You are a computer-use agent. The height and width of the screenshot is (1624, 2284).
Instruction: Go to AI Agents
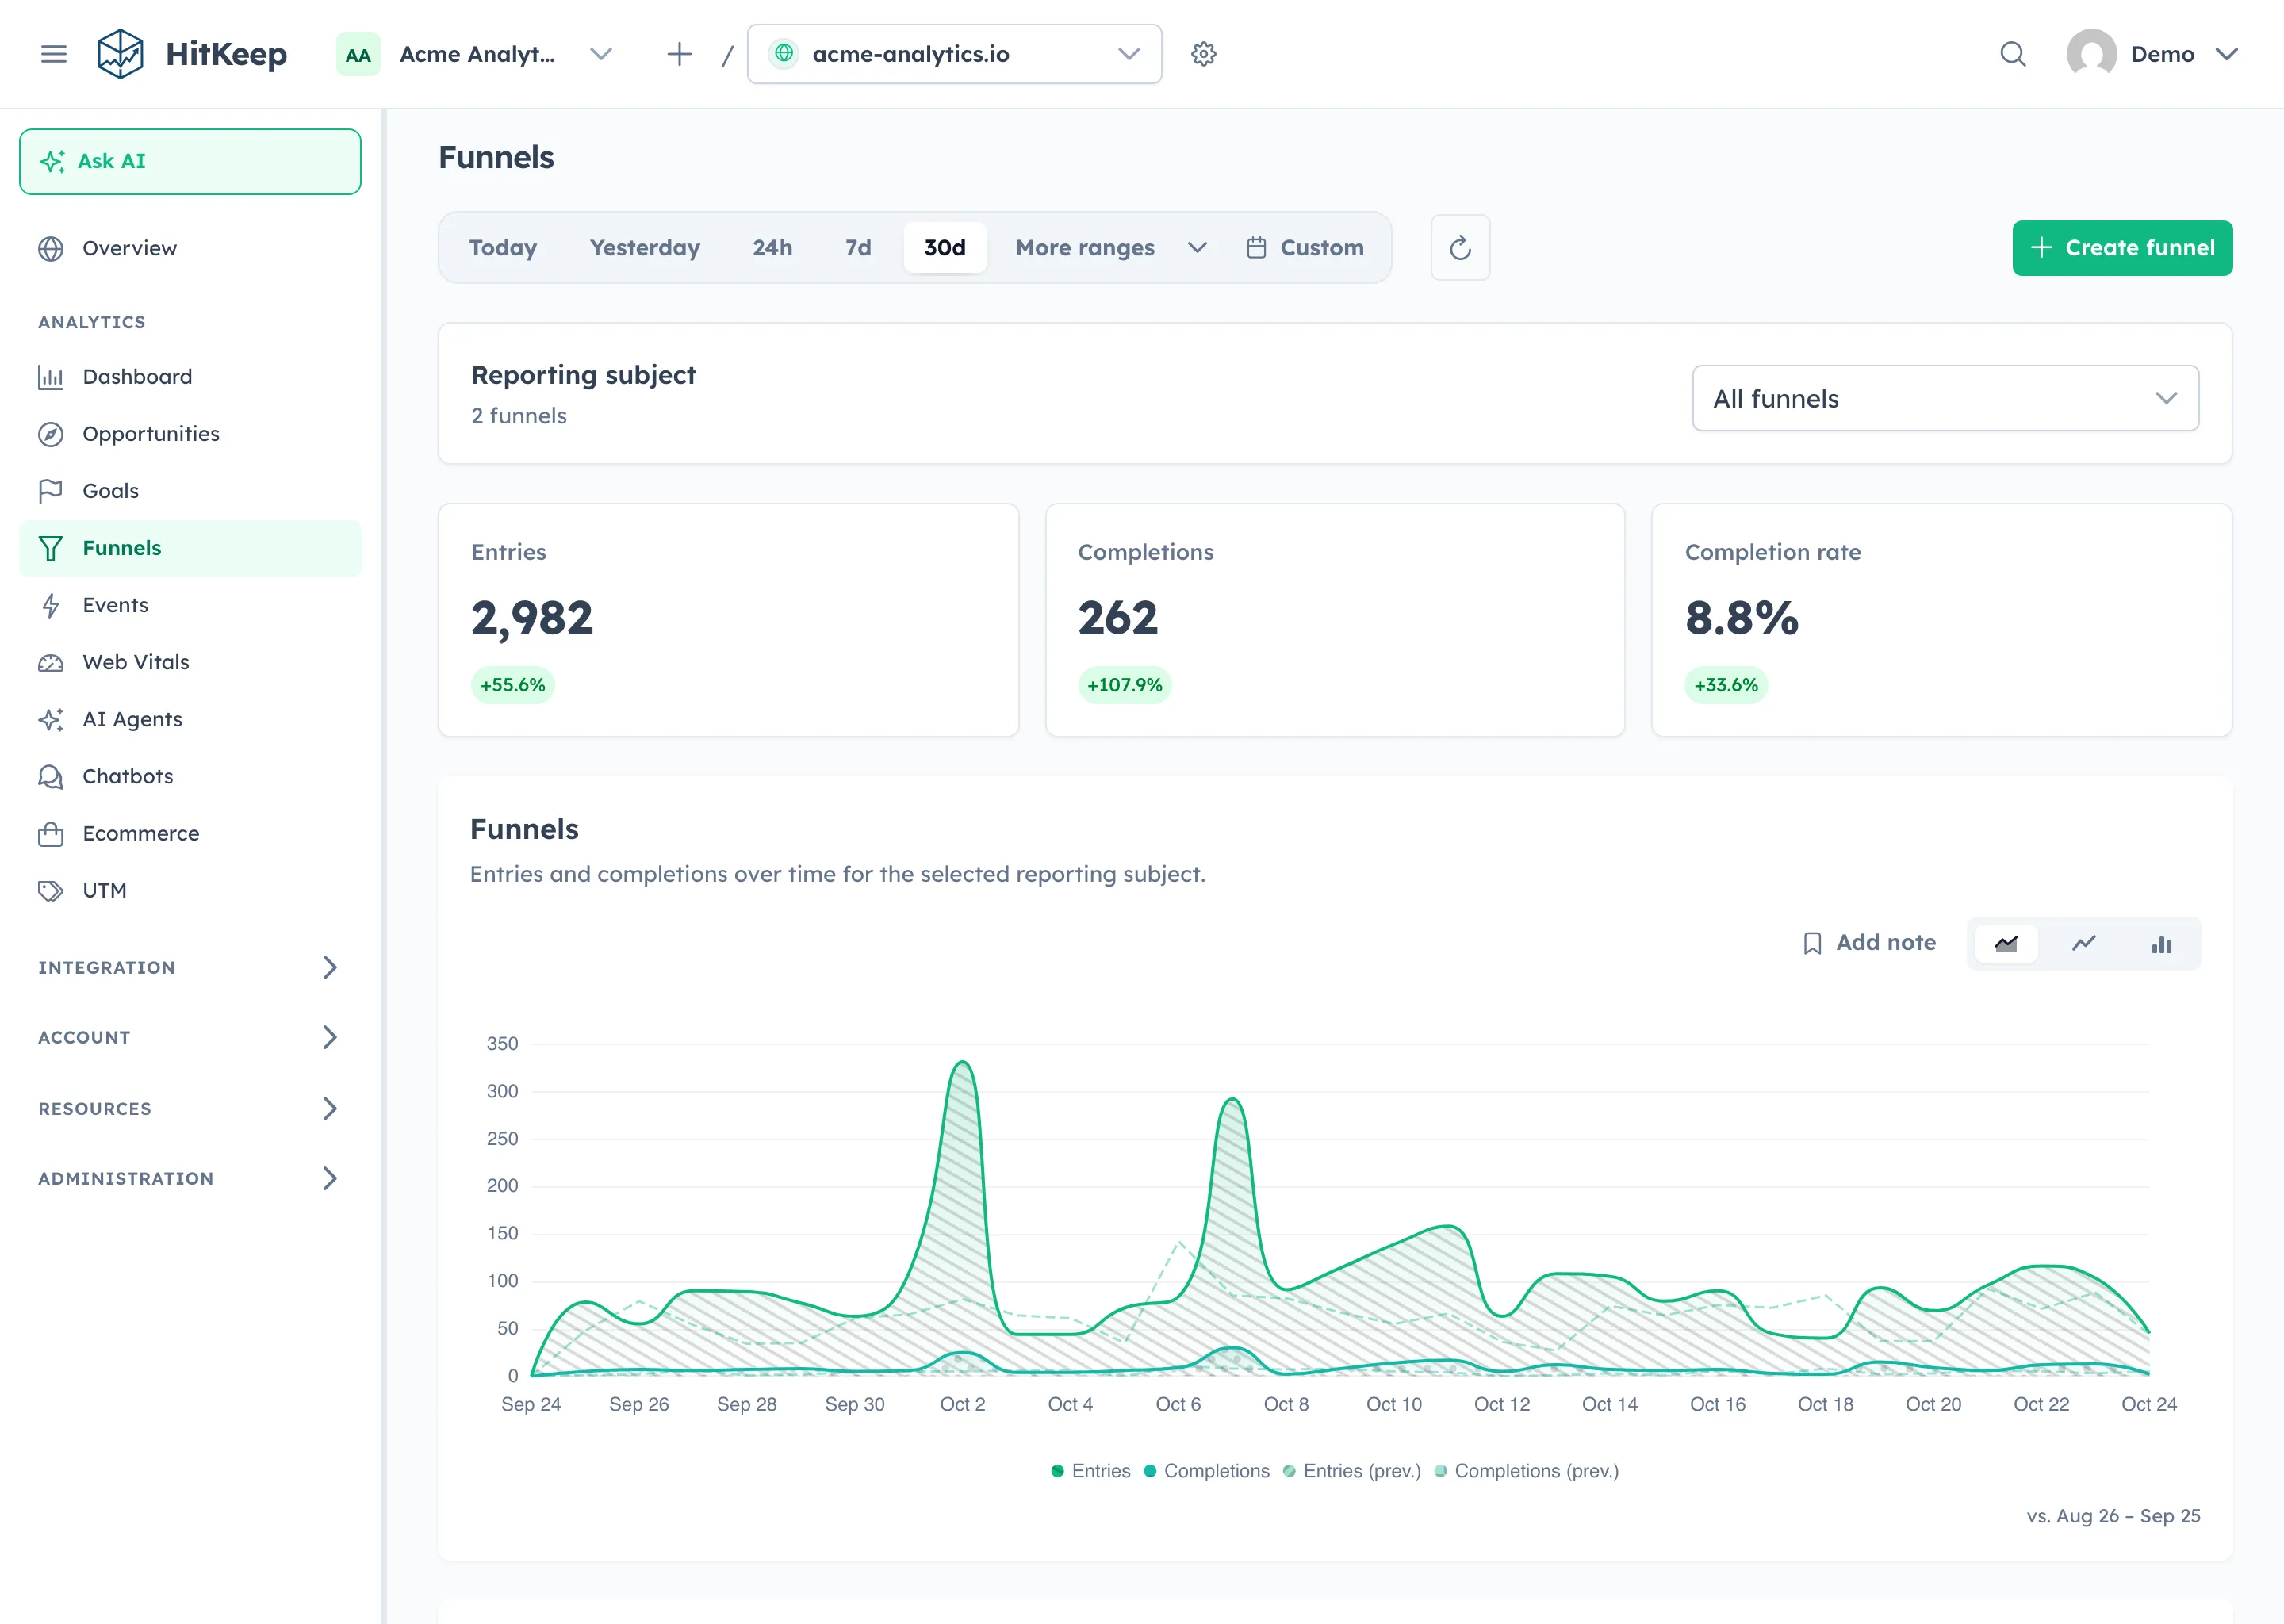(x=190, y=719)
